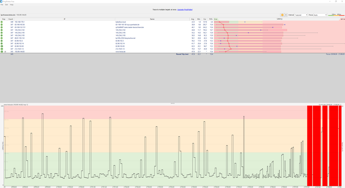345x188 pixels.
Task: Click the Latency graph column header
Action: coord(279,19)
